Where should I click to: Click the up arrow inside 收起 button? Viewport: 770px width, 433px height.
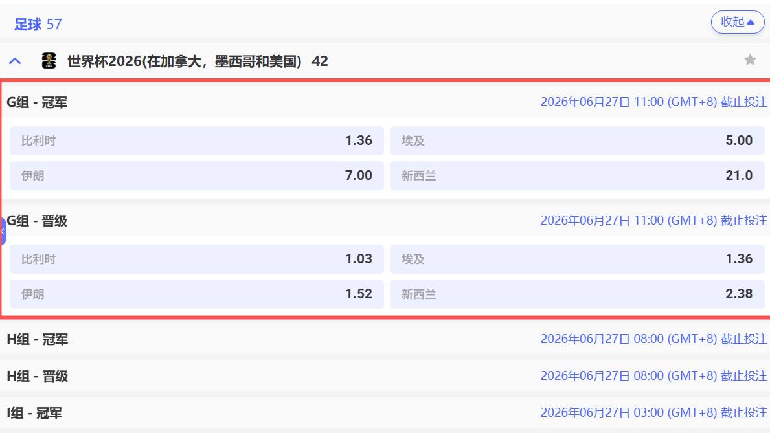tap(749, 21)
